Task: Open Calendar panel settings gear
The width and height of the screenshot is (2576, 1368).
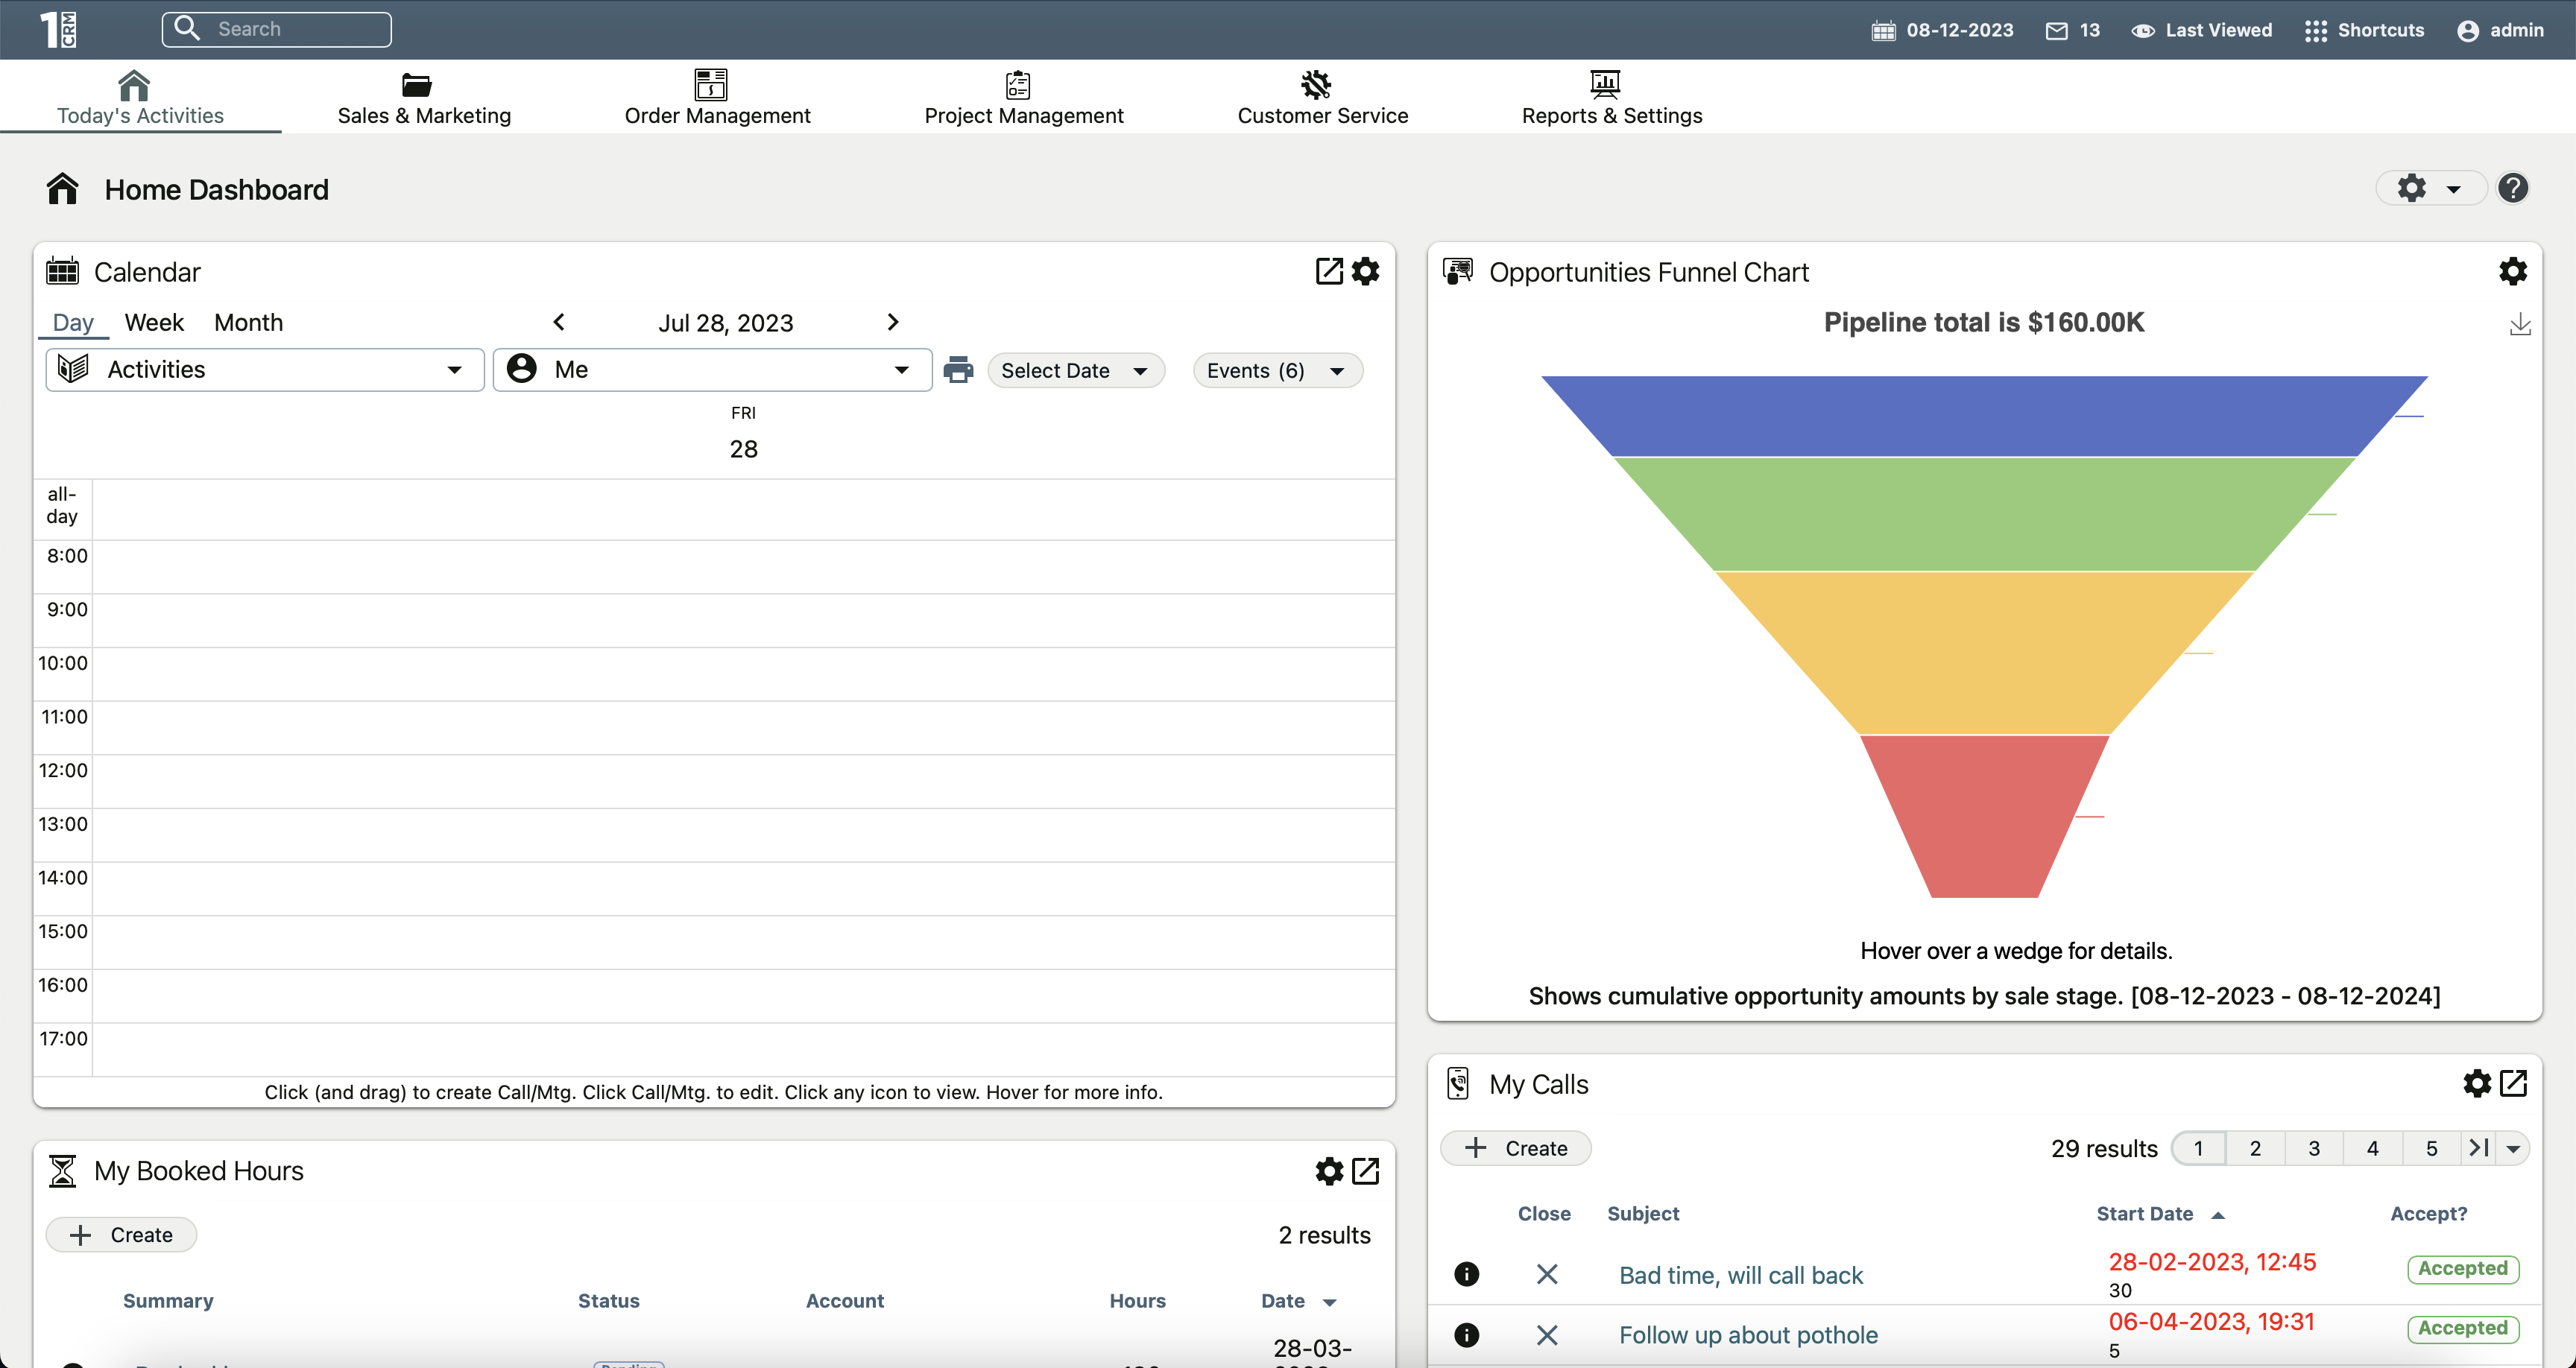Action: 1366,271
